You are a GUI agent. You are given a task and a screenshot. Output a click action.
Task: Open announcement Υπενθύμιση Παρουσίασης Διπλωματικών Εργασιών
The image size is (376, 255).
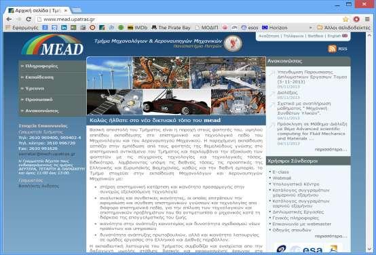tap(312, 77)
